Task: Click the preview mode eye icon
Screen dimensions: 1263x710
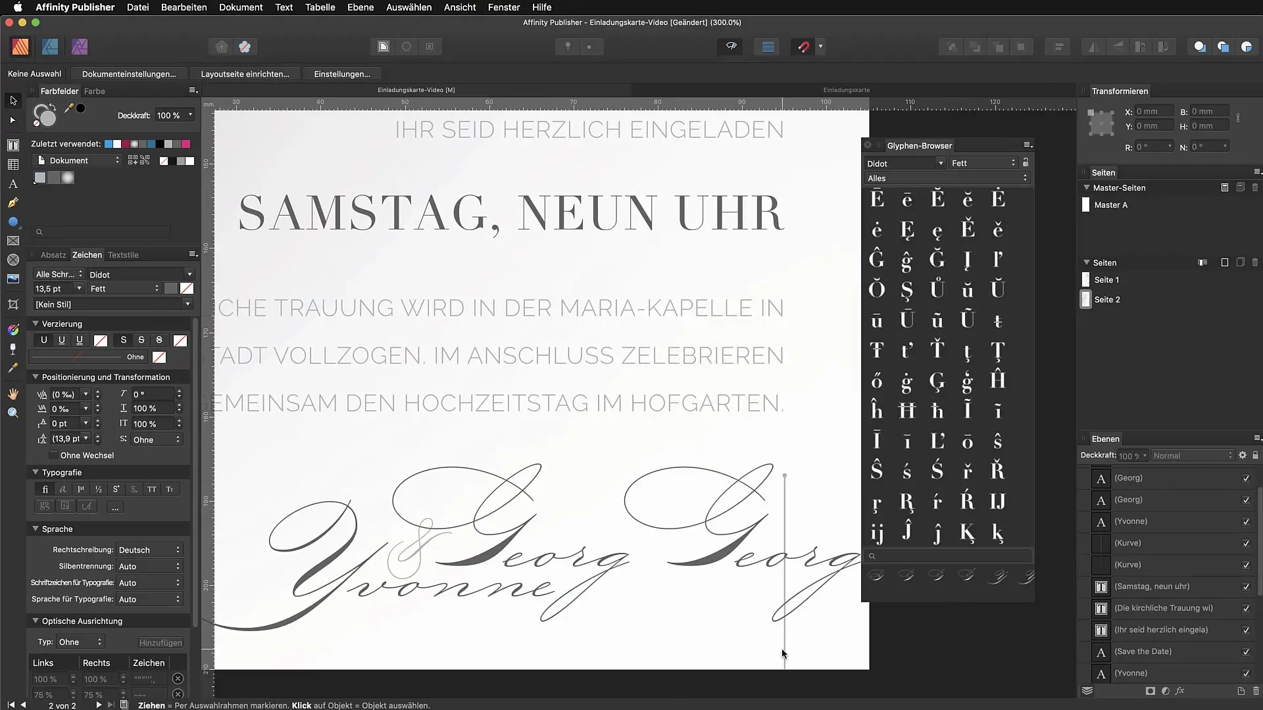Action: click(x=731, y=47)
